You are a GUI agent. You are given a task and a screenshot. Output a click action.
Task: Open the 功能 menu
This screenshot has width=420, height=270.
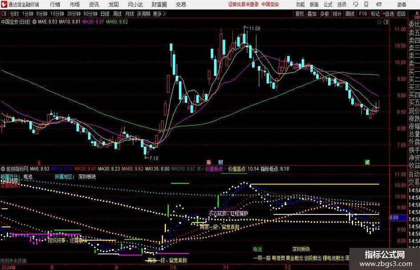pyautogui.click(x=300, y=4)
